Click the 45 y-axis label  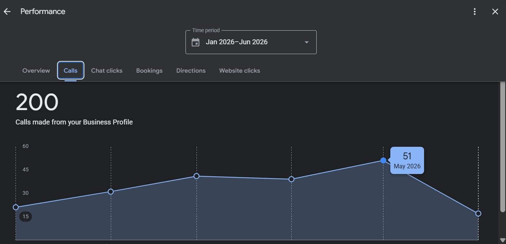[x=25, y=169]
